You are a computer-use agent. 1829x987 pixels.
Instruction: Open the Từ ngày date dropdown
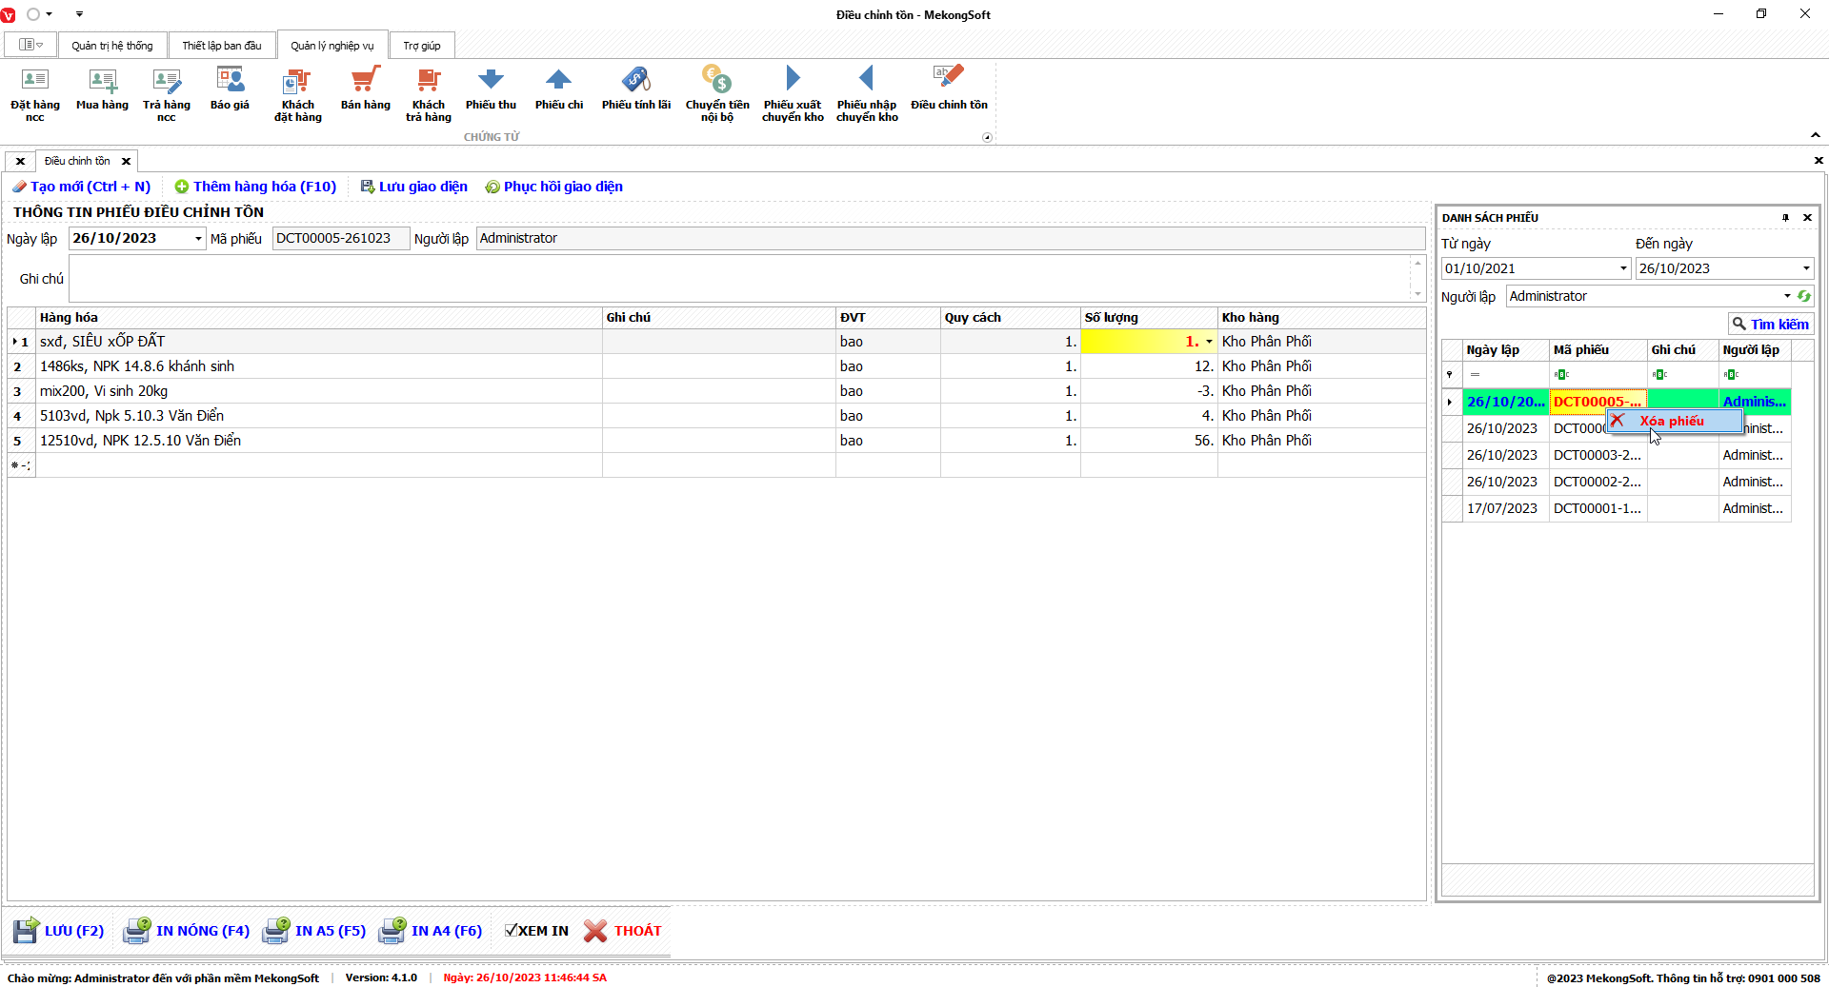point(1623,268)
